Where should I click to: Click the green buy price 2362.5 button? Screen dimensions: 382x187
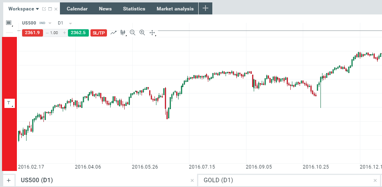78,33
